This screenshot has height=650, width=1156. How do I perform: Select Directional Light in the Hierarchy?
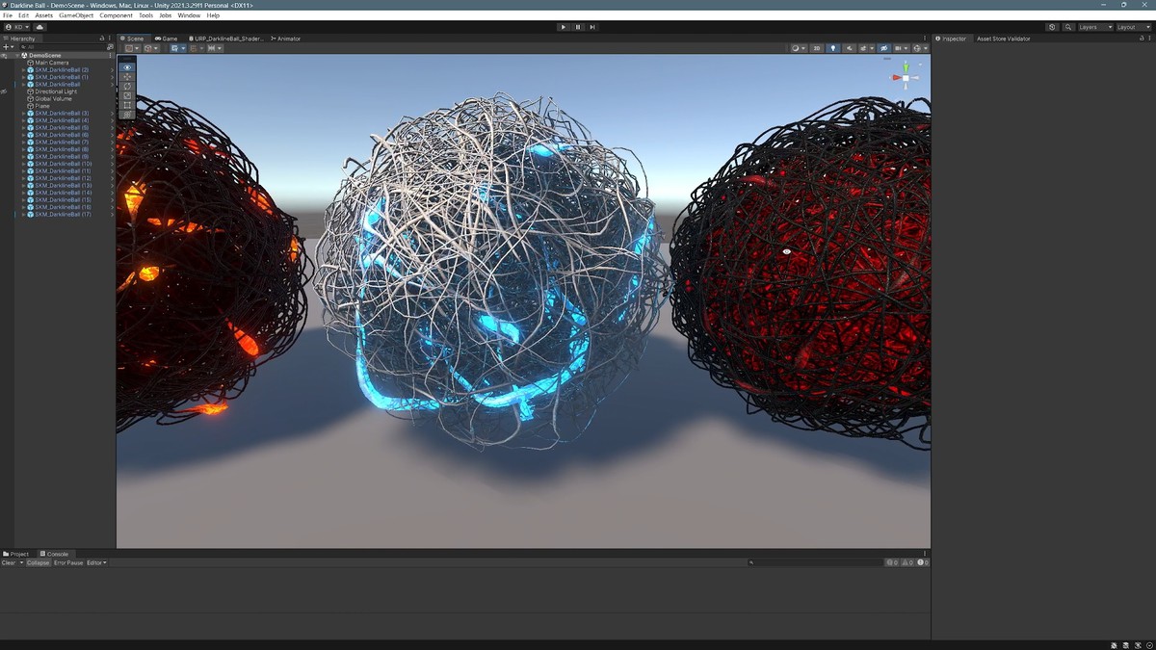coord(56,91)
